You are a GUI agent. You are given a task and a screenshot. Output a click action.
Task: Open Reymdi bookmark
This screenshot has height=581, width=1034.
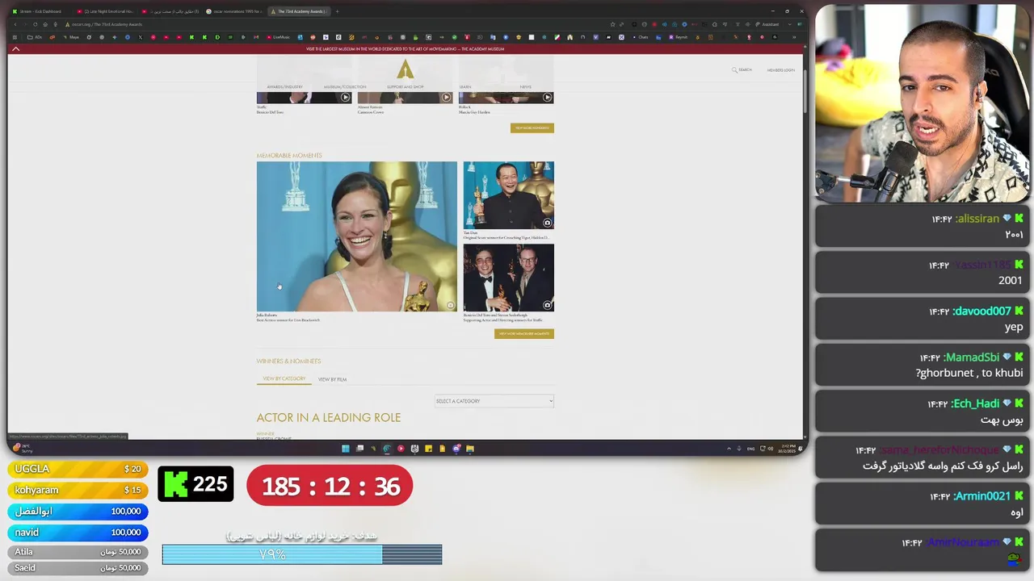(x=679, y=37)
